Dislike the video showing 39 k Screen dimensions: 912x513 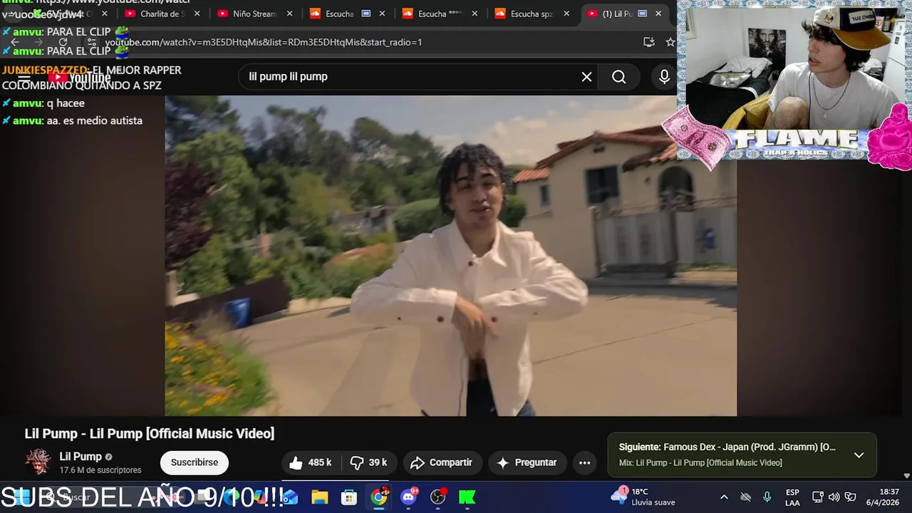point(369,462)
